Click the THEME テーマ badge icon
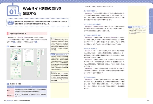The height and width of the screenshot is (104, 153). click(x=11, y=23)
